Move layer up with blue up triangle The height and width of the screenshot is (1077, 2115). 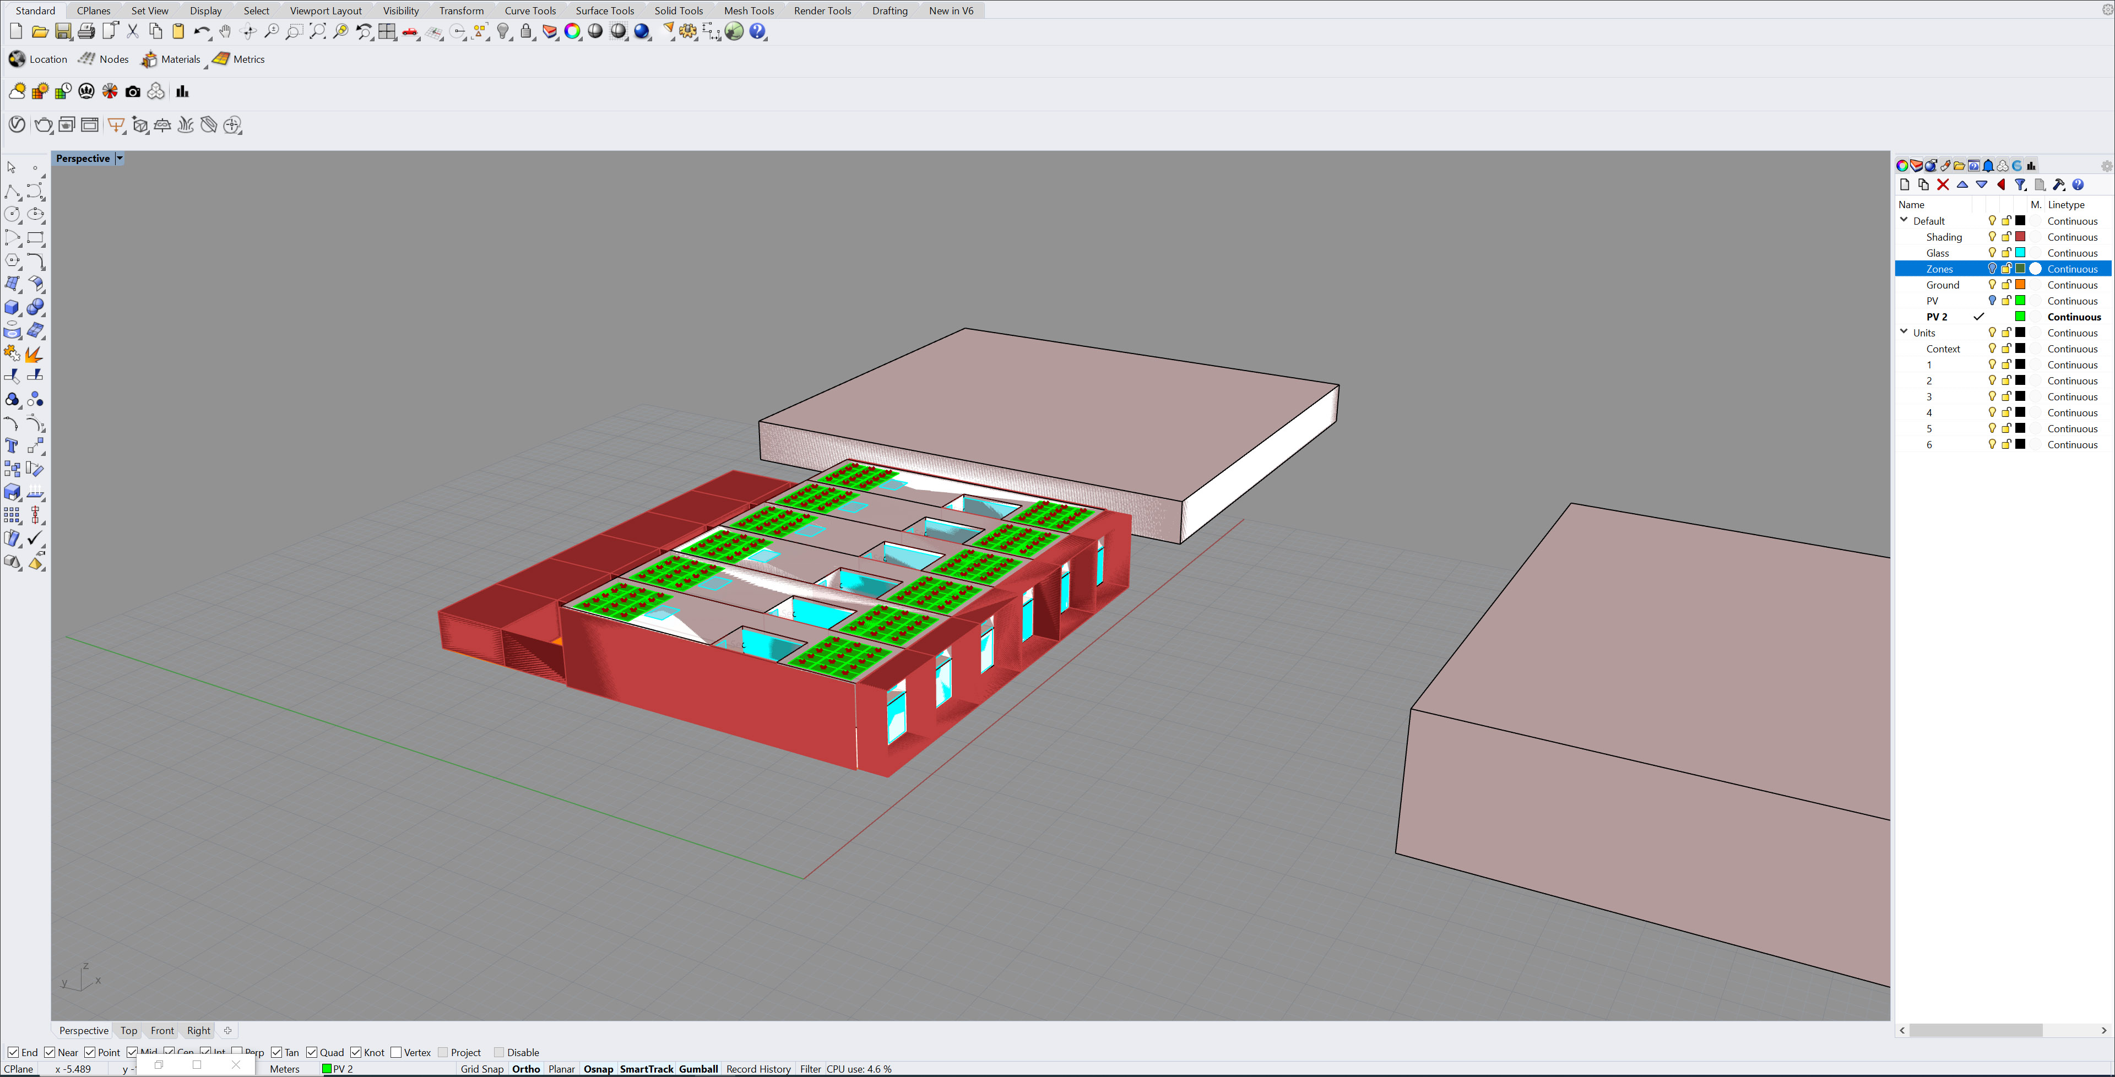(1962, 184)
